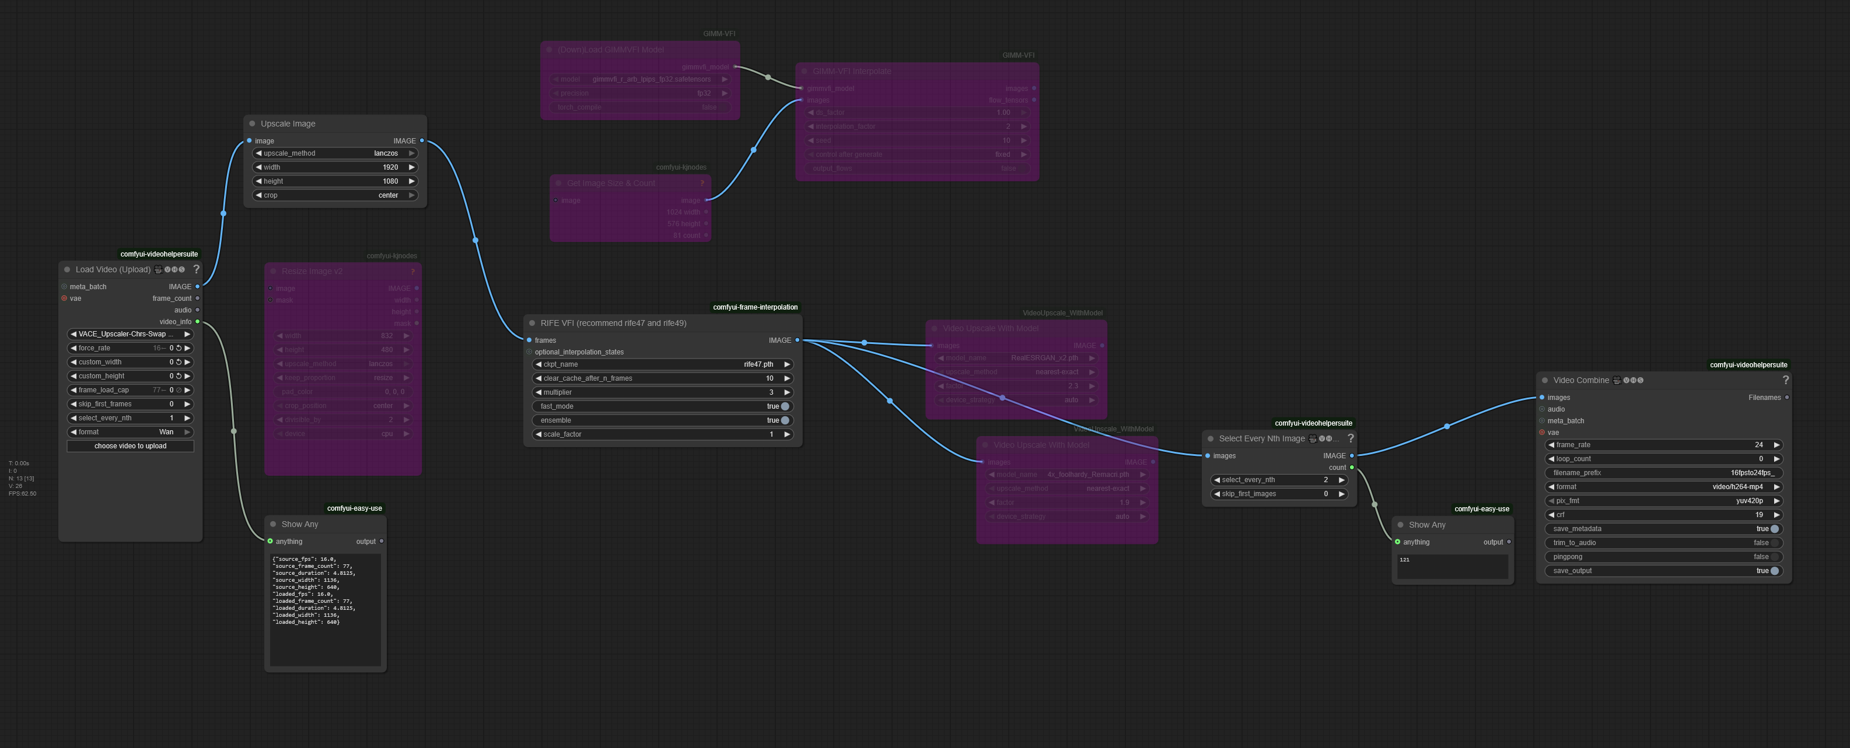Toggle save_metadata off in Video Combine
Viewport: 1850px width, 748px height.
pos(1775,529)
